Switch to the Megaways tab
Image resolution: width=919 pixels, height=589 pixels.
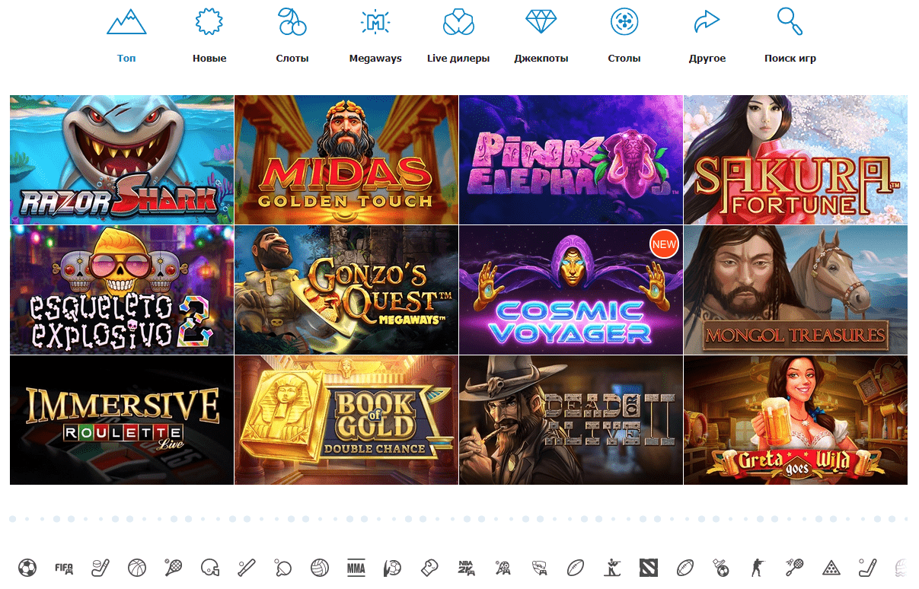(x=375, y=37)
